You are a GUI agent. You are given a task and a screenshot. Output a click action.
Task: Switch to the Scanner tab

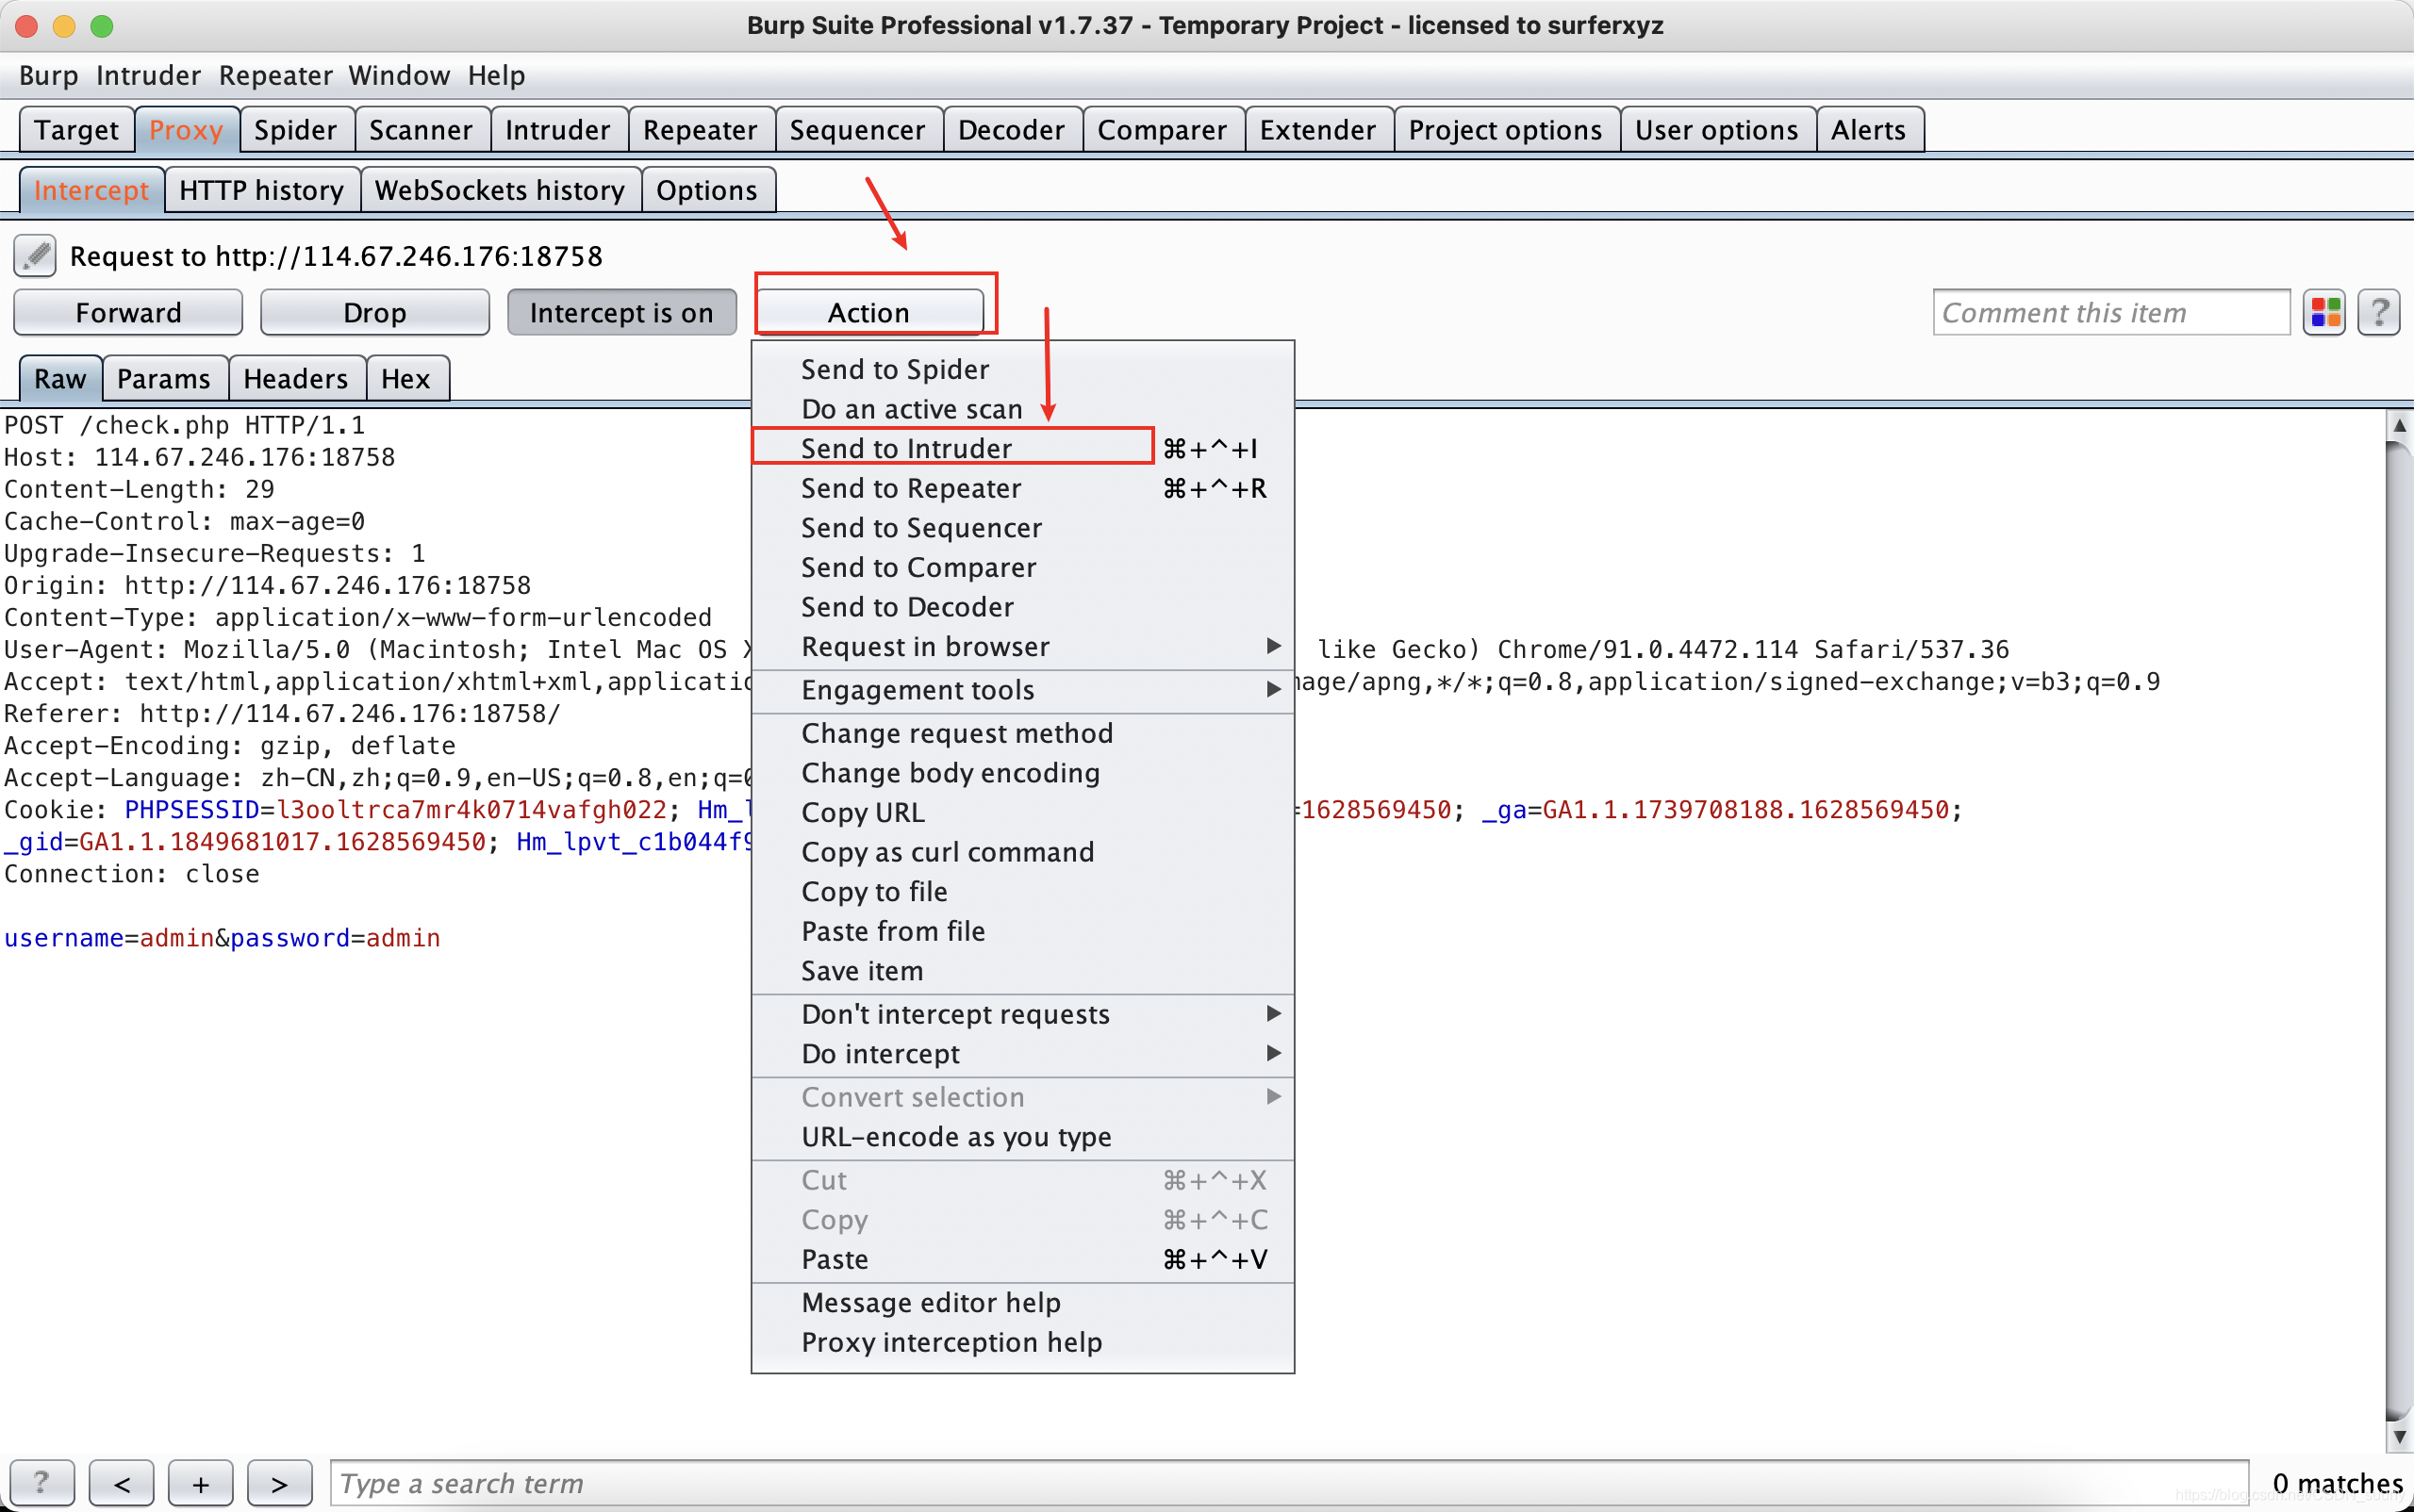click(421, 130)
